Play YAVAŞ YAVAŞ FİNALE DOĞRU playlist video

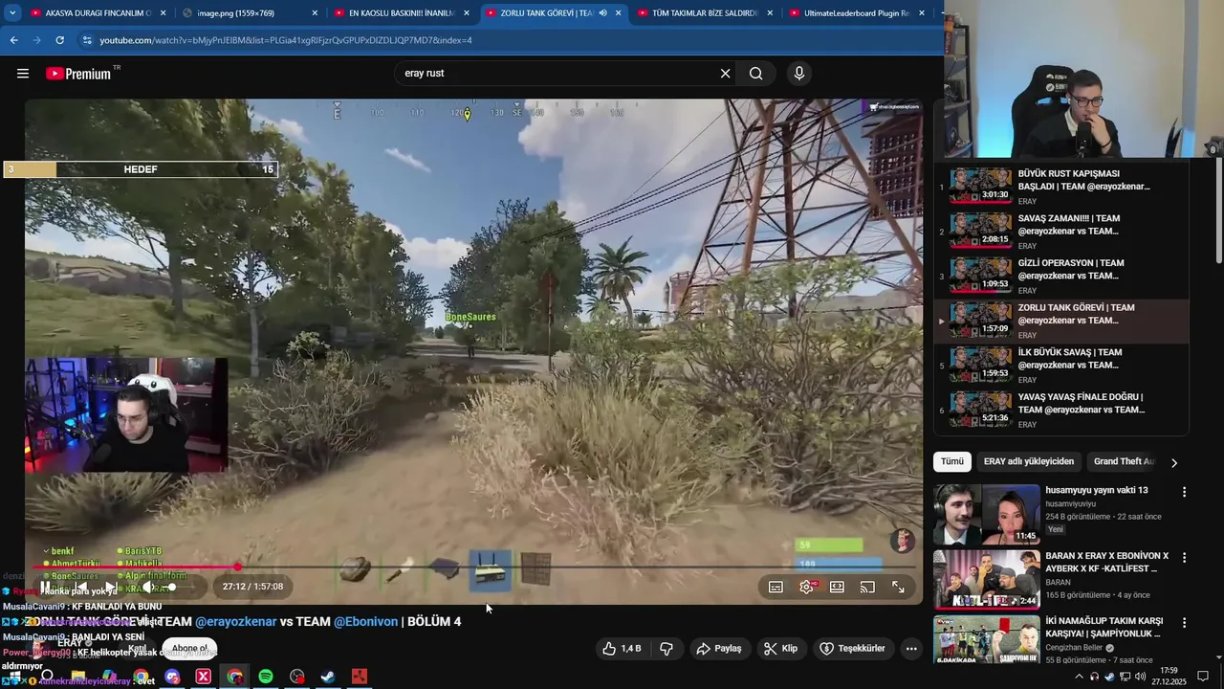point(1061,410)
